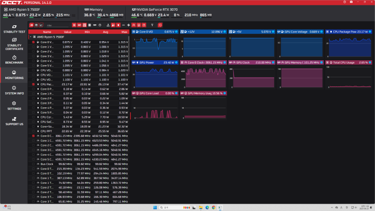Open File Explorer from the taskbar
Image resolution: width=375 pixels, height=211 pixels.
(201, 208)
